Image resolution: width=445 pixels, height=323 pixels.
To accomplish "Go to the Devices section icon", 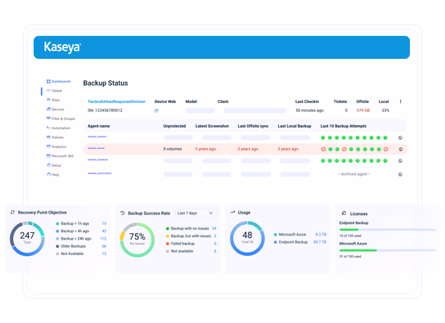I will tap(48, 110).
